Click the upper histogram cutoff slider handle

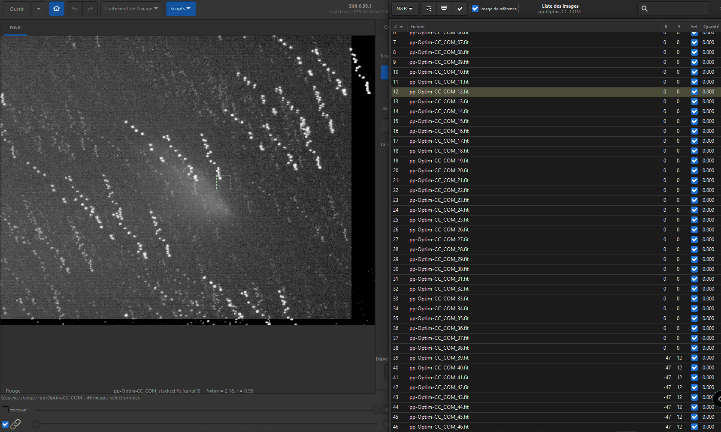click(x=376, y=410)
